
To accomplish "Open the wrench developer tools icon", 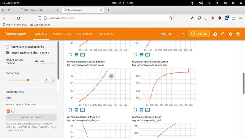I will coord(192,18).
